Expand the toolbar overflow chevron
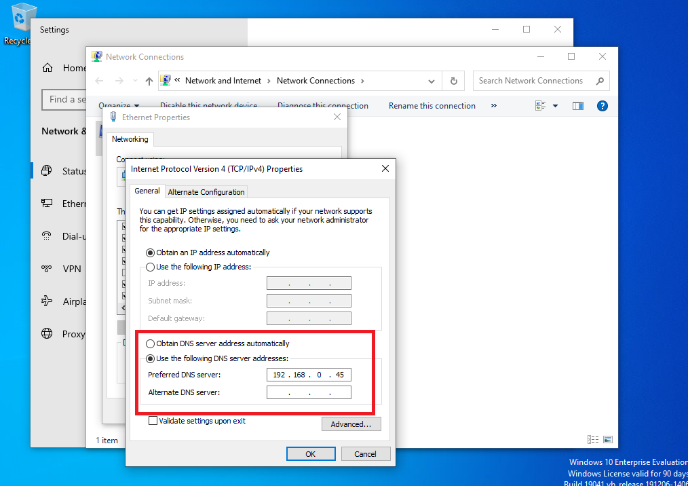 [x=493, y=106]
